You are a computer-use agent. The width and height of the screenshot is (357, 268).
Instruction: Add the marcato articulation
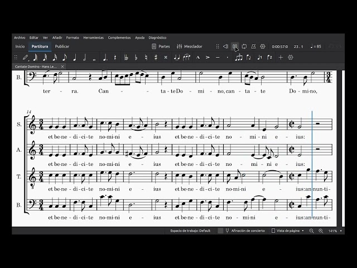(x=198, y=58)
